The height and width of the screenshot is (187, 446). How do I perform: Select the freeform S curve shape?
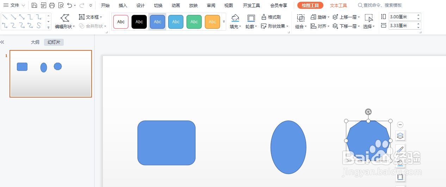click(x=39, y=25)
